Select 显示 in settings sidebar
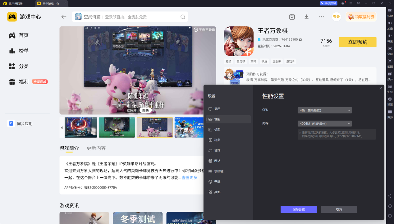Screen dimensions: 394x224 228,109
